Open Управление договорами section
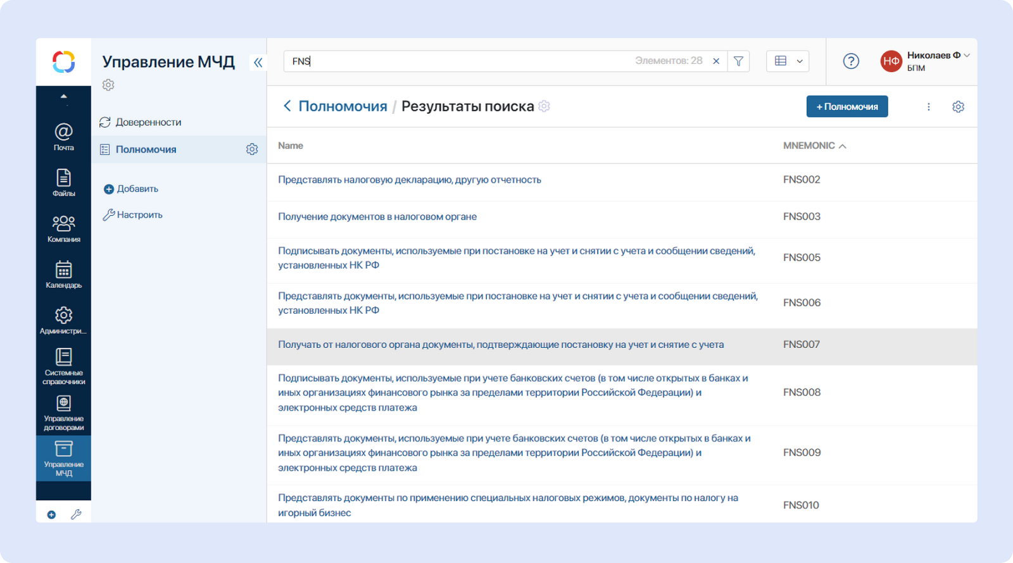 click(63, 412)
